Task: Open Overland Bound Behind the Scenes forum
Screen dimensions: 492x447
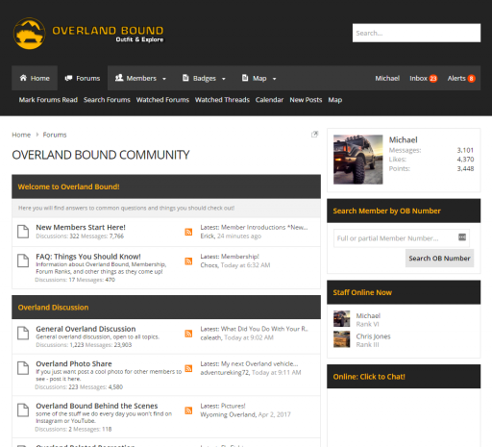Action: tap(97, 406)
